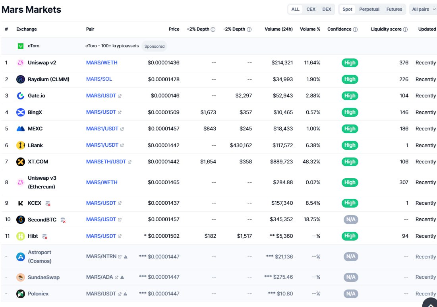Open the BingX MARS/USDT pair link
This screenshot has height=307, width=437.
[x=101, y=112]
